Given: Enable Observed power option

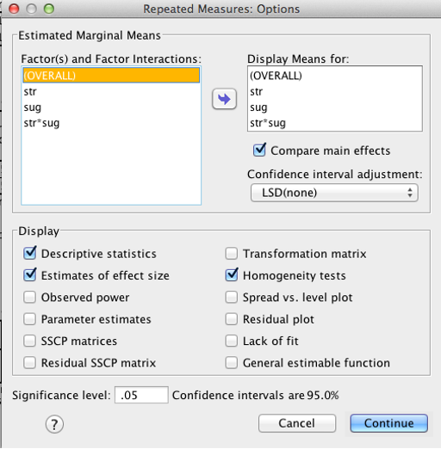Looking at the screenshot, I should 30,297.
